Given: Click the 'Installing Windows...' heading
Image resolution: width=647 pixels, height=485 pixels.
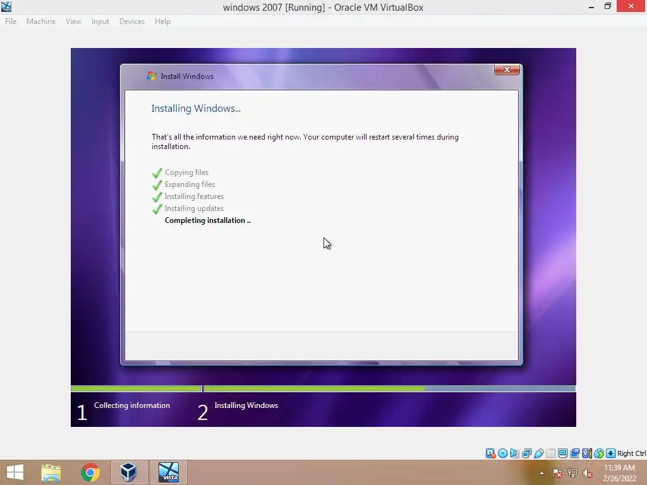Looking at the screenshot, I should [196, 109].
